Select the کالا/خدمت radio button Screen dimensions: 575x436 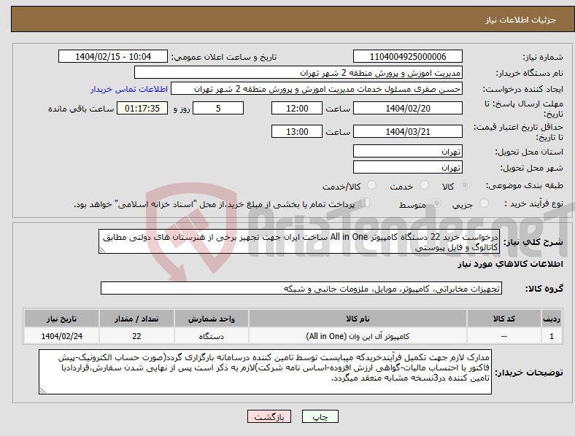click(371, 185)
